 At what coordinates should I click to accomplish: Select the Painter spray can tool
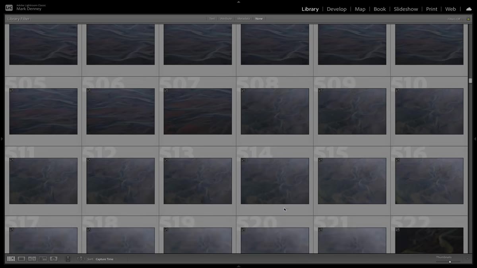(68, 259)
